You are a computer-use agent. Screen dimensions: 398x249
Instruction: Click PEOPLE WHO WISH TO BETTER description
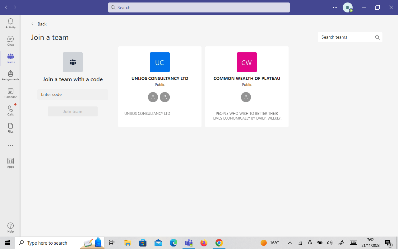(x=248, y=116)
